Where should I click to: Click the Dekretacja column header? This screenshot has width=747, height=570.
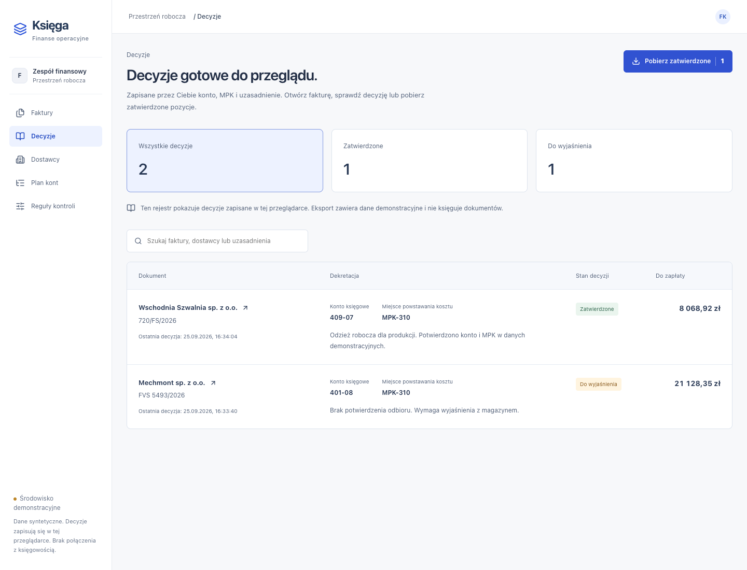point(344,276)
